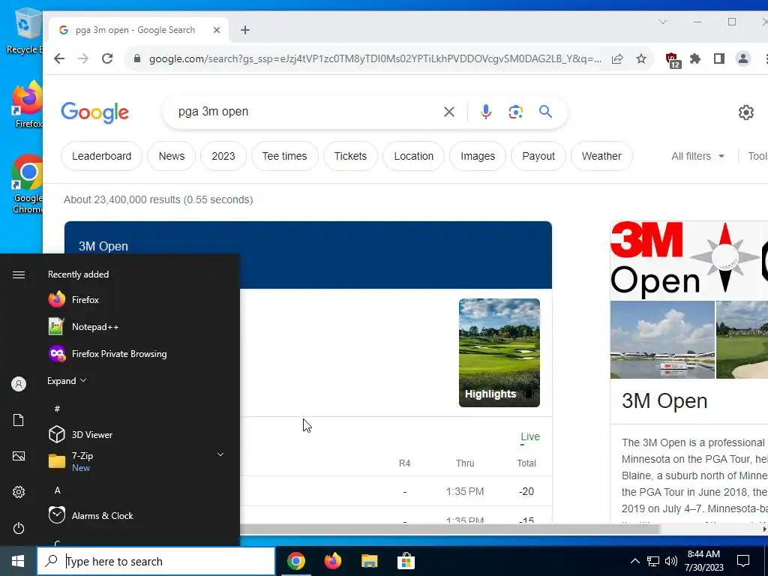Open the Power icon in Start menu
Viewport: 768px width, 576px height.
click(19, 528)
